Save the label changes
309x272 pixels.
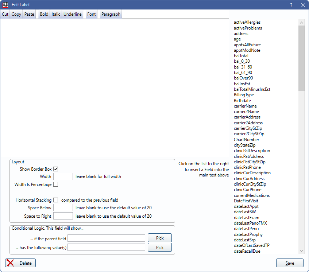click(290, 263)
